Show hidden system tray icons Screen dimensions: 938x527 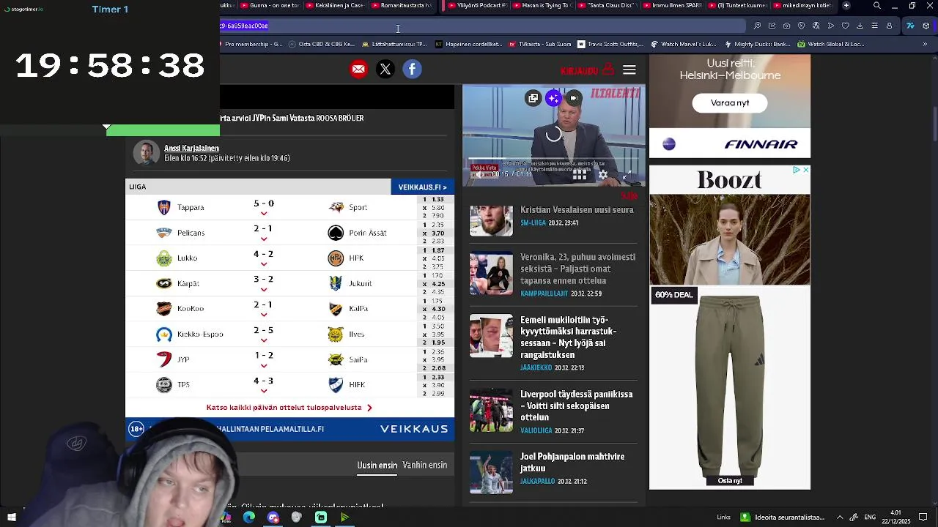(x=840, y=517)
